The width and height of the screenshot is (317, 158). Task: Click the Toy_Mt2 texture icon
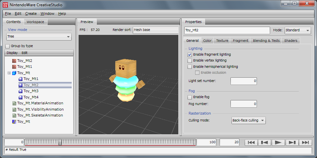coord(14,61)
